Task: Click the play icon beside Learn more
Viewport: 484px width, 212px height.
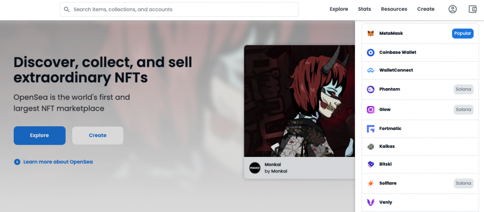Action: point(17,162)
